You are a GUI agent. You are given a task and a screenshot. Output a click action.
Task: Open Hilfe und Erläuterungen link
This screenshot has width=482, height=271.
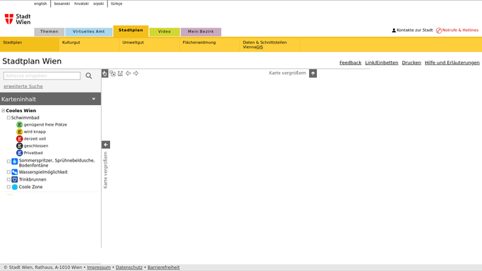click(x=452, y=63)
